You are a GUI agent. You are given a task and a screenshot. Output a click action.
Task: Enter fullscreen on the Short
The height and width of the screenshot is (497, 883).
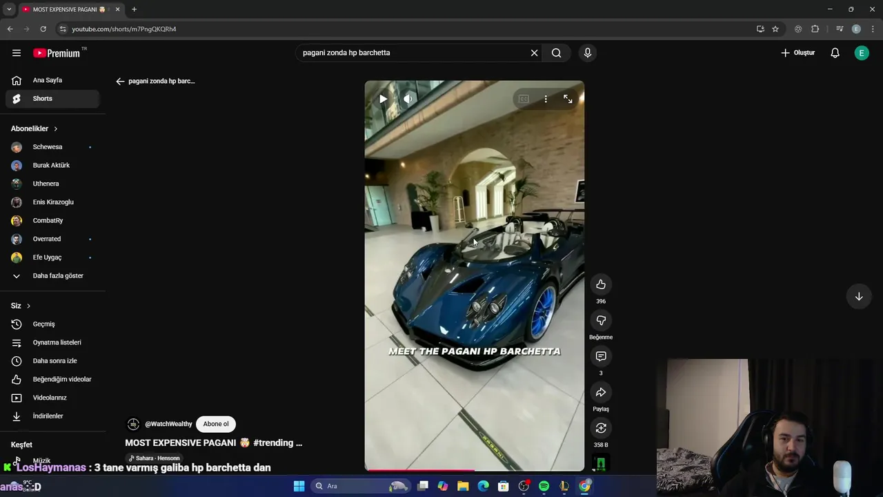point(568,99)
